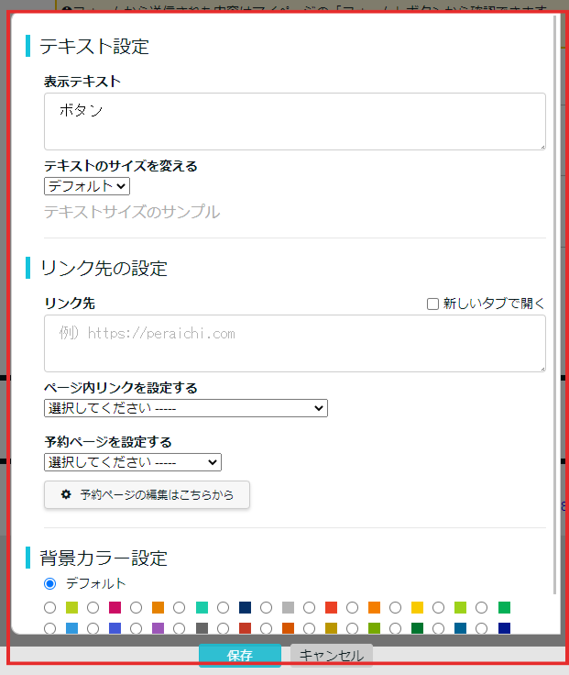Image resolution: width=569 pixels, height=675 pixels.
Task: Click the テキスト設定 section heading
Action: [94, 46]
